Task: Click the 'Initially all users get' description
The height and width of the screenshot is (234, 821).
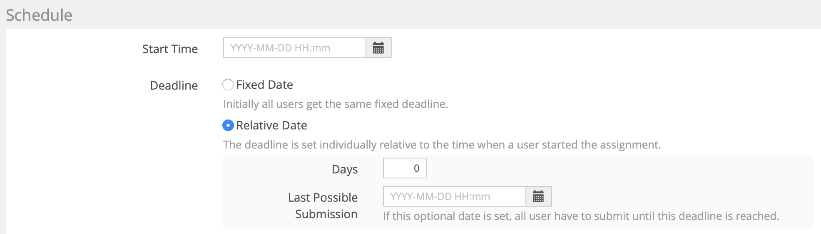Action: [335, 104]
